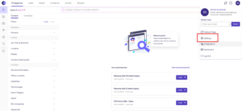Screen dimensions: 242x111
Task: Expand the My Companies filter
Action: (x=54, y=104)
